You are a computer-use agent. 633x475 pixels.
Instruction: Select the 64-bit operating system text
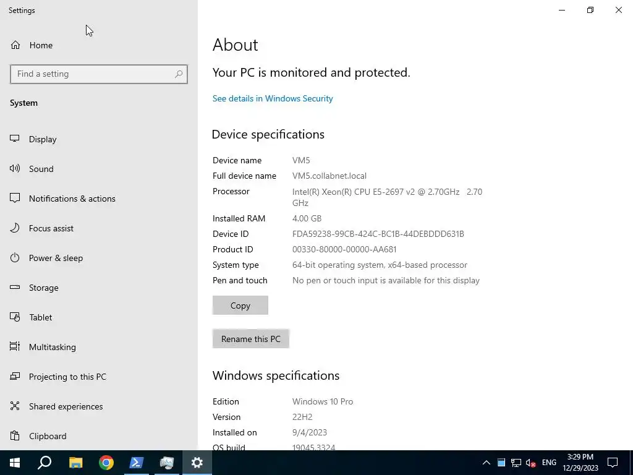380,265
